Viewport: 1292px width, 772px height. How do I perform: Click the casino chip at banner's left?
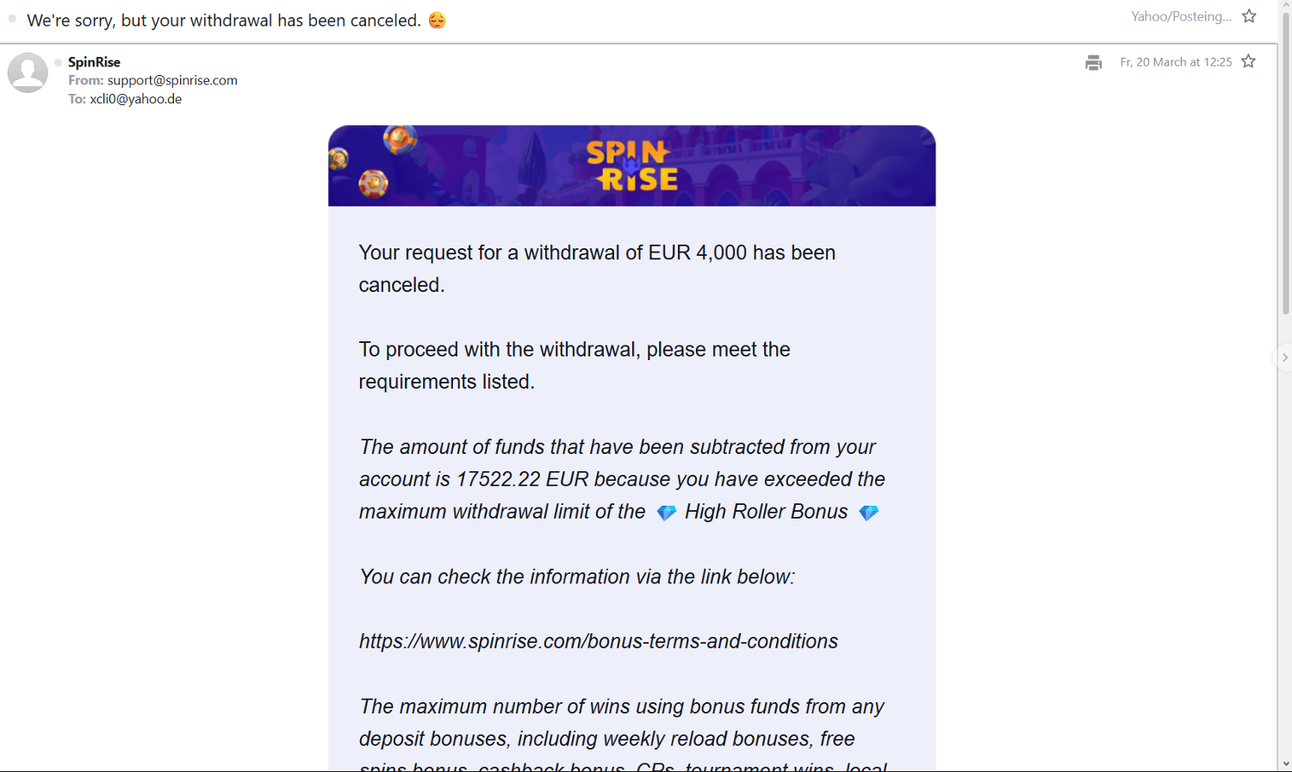(x=373, y=183)
